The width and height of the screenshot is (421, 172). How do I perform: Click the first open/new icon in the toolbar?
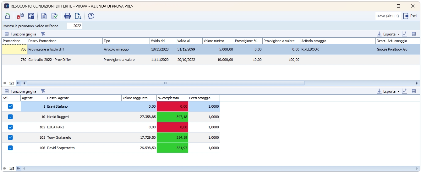(x=8, y=16)
